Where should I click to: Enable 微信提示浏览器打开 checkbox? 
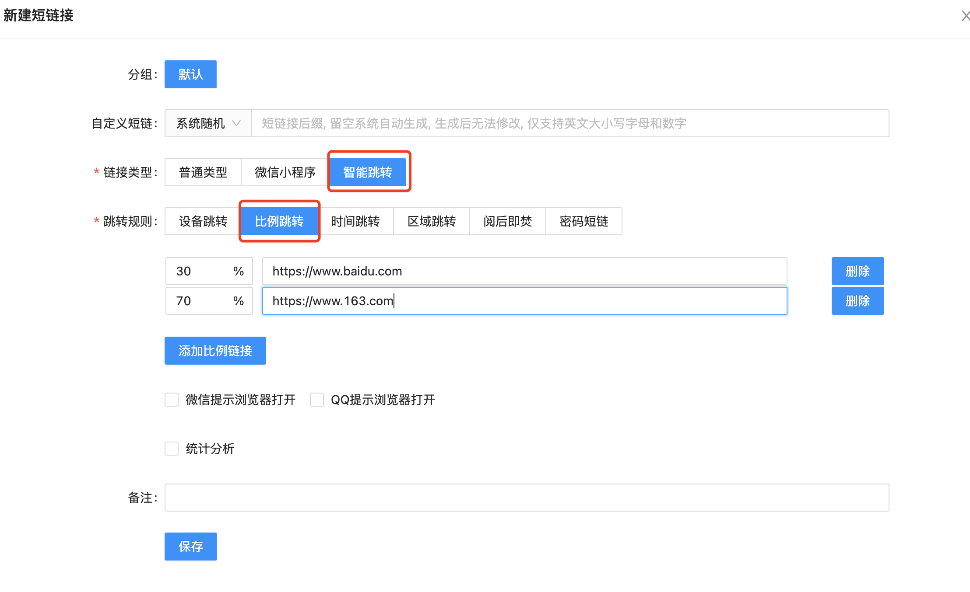[172, 400]
